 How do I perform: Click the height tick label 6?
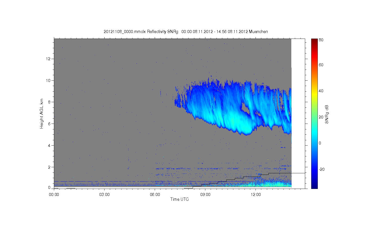(x=50, y=124)
